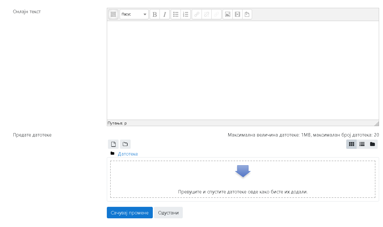
Task: Cancel with the Одустани button
Action: tap(168, 213)
